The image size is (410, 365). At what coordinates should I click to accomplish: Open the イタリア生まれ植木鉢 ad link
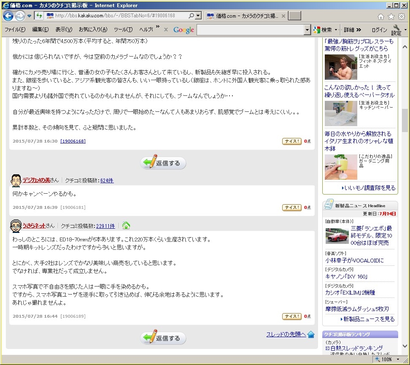point(359,141)
